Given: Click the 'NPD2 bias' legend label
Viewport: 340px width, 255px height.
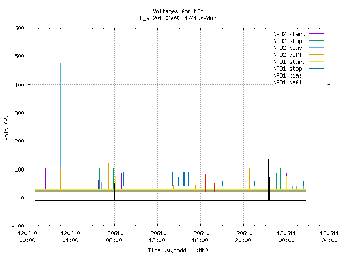Looking at the screenshot, I should pos(287,48).
